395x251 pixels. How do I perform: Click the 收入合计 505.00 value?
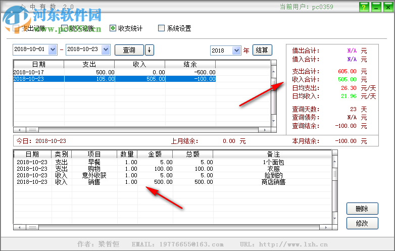[x=347, y=80]
